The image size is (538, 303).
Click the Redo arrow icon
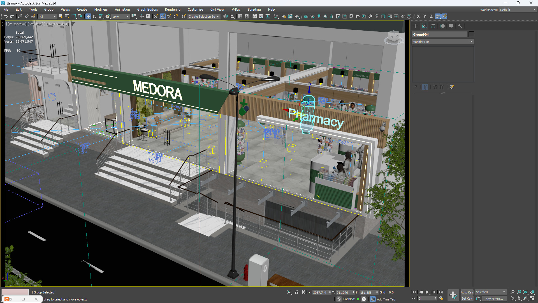(x=12, y=17)
